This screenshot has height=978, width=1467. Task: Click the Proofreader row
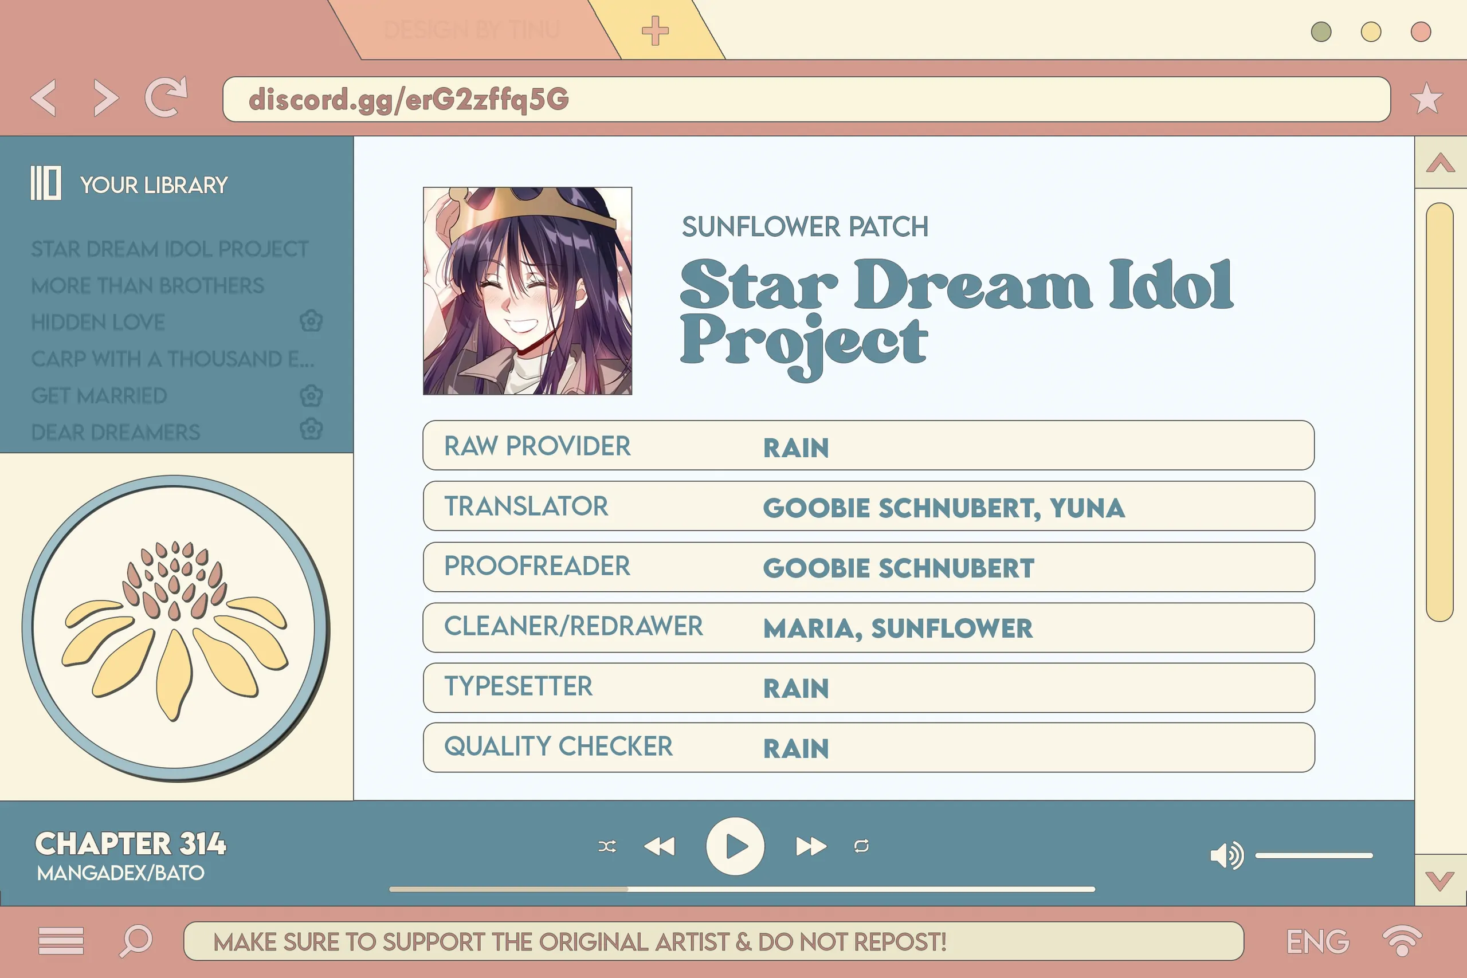tap(868, 566)
